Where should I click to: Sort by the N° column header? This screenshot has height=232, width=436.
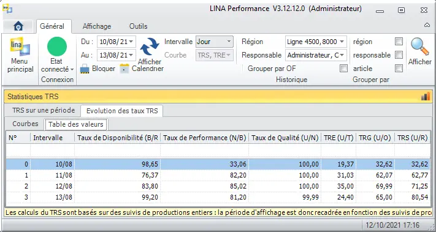[18, 138]
